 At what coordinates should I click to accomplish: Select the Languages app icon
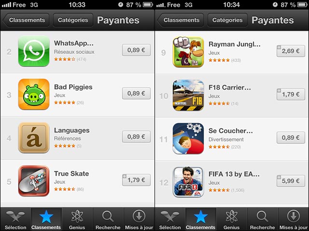[34, 138]
